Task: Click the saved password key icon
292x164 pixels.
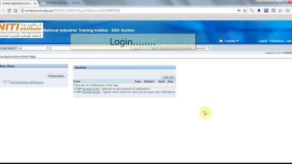Action: click(x=239, y=10)
